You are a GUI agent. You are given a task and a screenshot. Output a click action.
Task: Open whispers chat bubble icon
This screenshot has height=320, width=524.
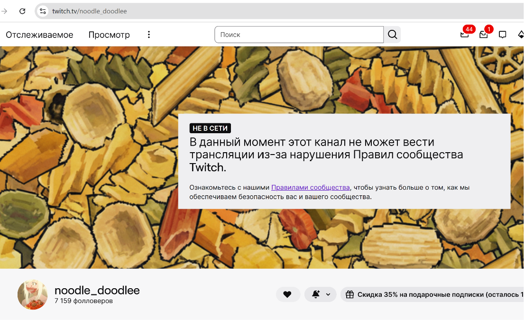(502, 35)
